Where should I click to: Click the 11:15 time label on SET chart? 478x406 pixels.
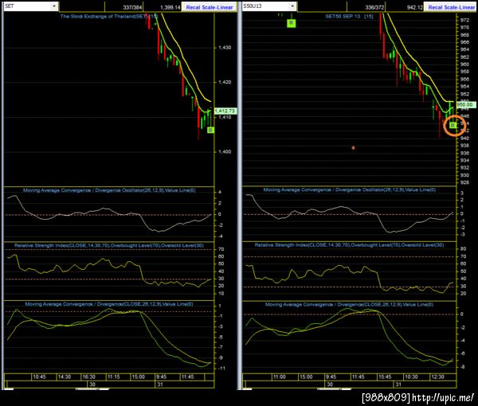113,377
